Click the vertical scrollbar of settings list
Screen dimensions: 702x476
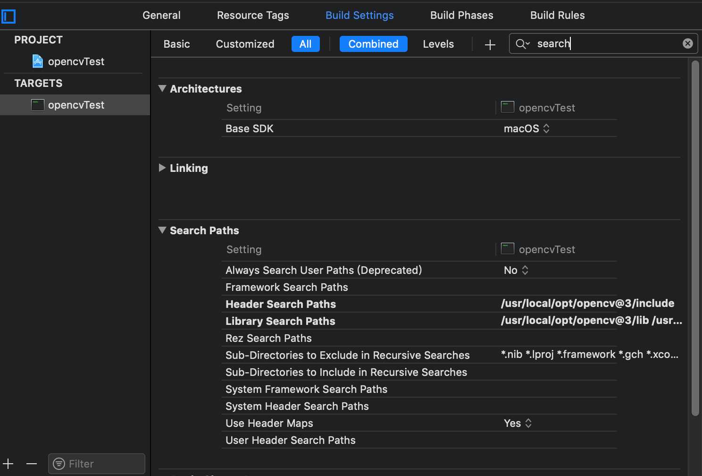click(x=694, y=238)
